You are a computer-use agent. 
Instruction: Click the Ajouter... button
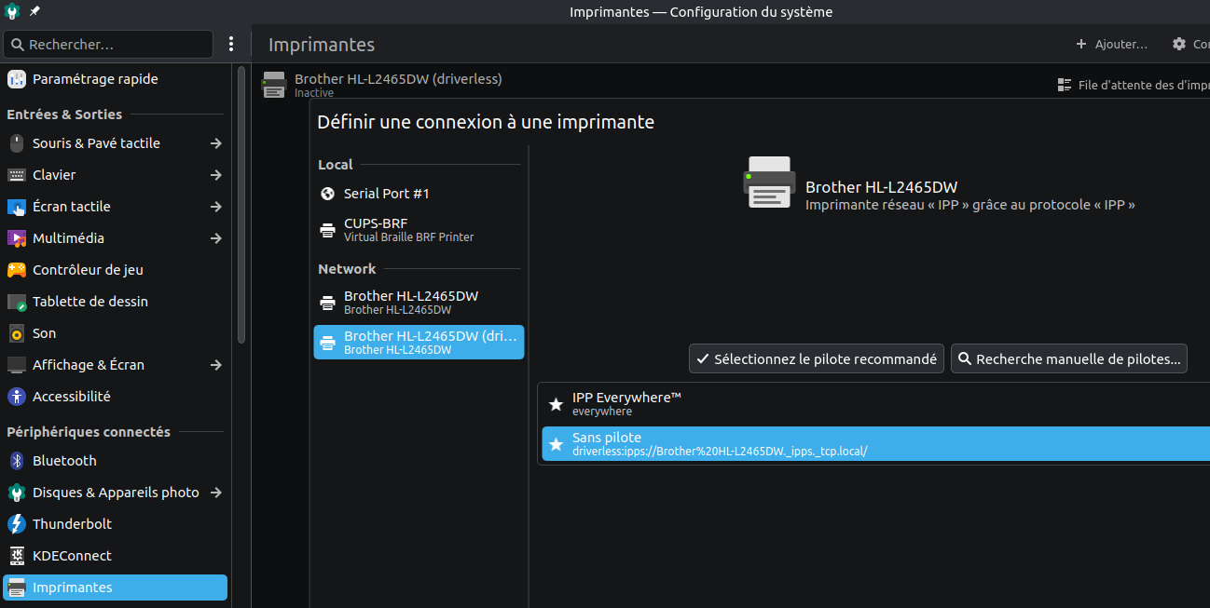pos(1111,44)
